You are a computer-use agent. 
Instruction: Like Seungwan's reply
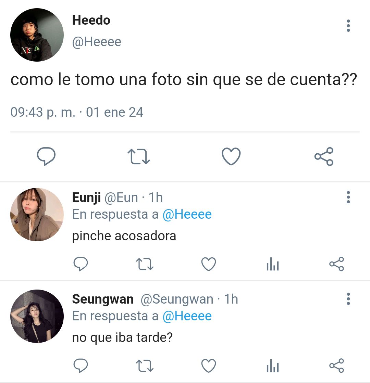(209, 366)
